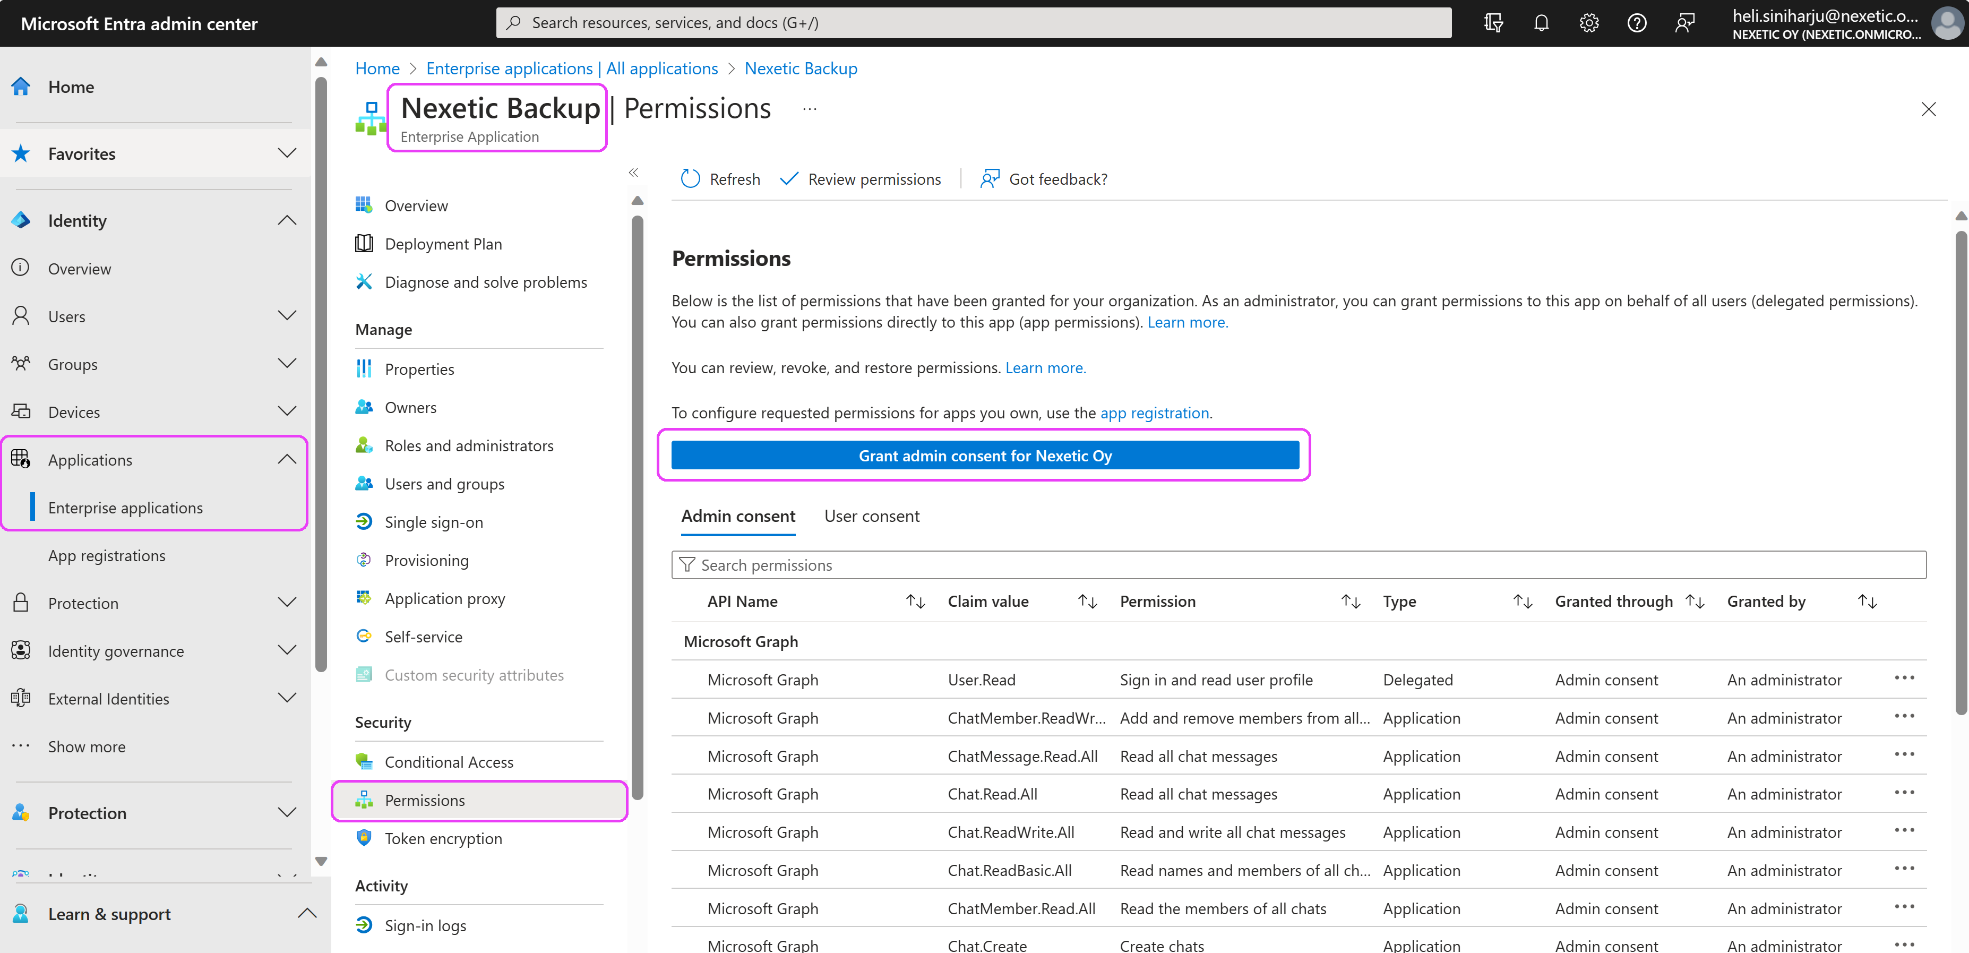1969x953 pixels.
Task: Open Application proxy settings
Action: [445, 598]
